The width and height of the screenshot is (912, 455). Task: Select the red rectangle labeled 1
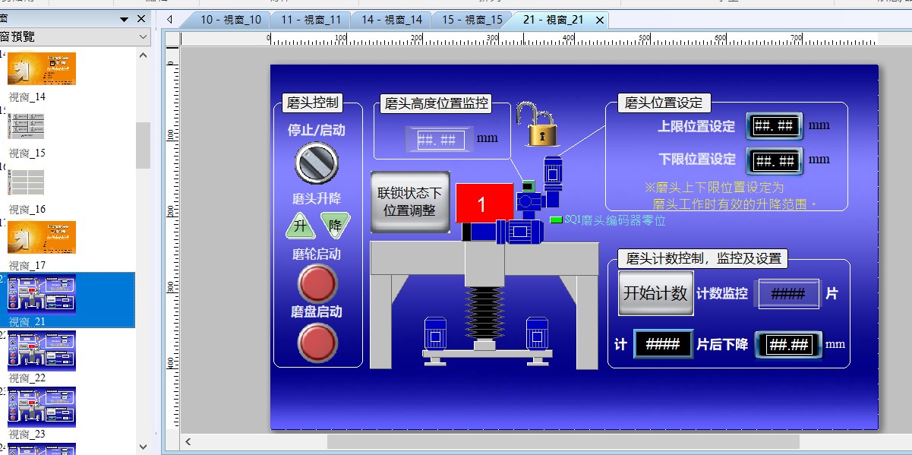point(484,204)
